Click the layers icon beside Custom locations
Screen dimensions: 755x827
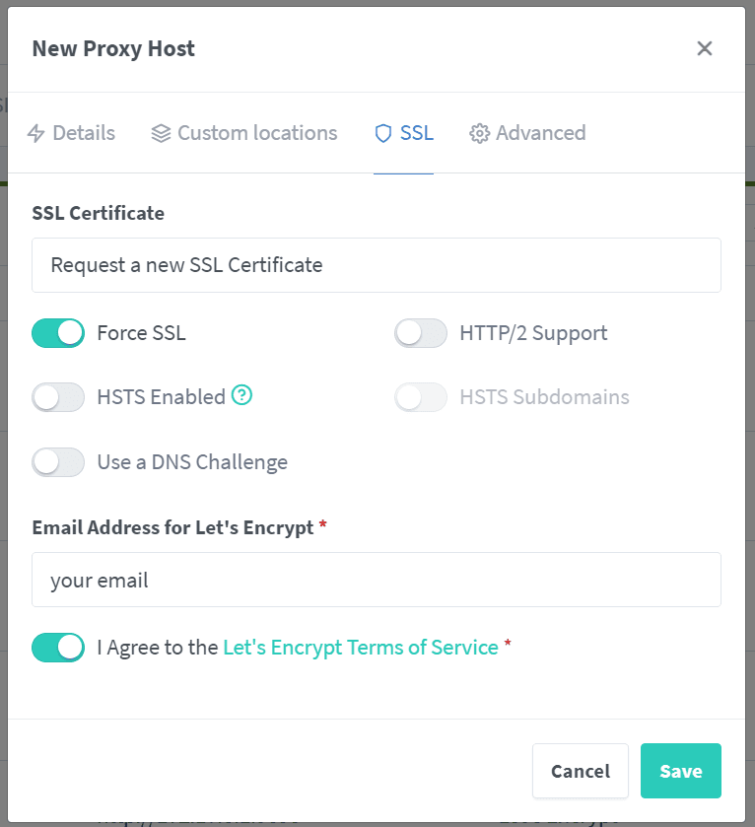point(160,132)
